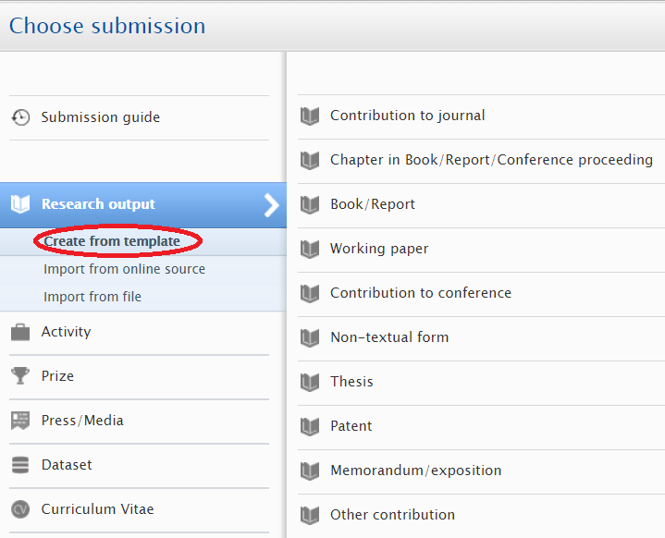Image resolution: width=665 pixels, height=538 pixels.
Task: Choose Import from file option
Action: coord(92,297)
